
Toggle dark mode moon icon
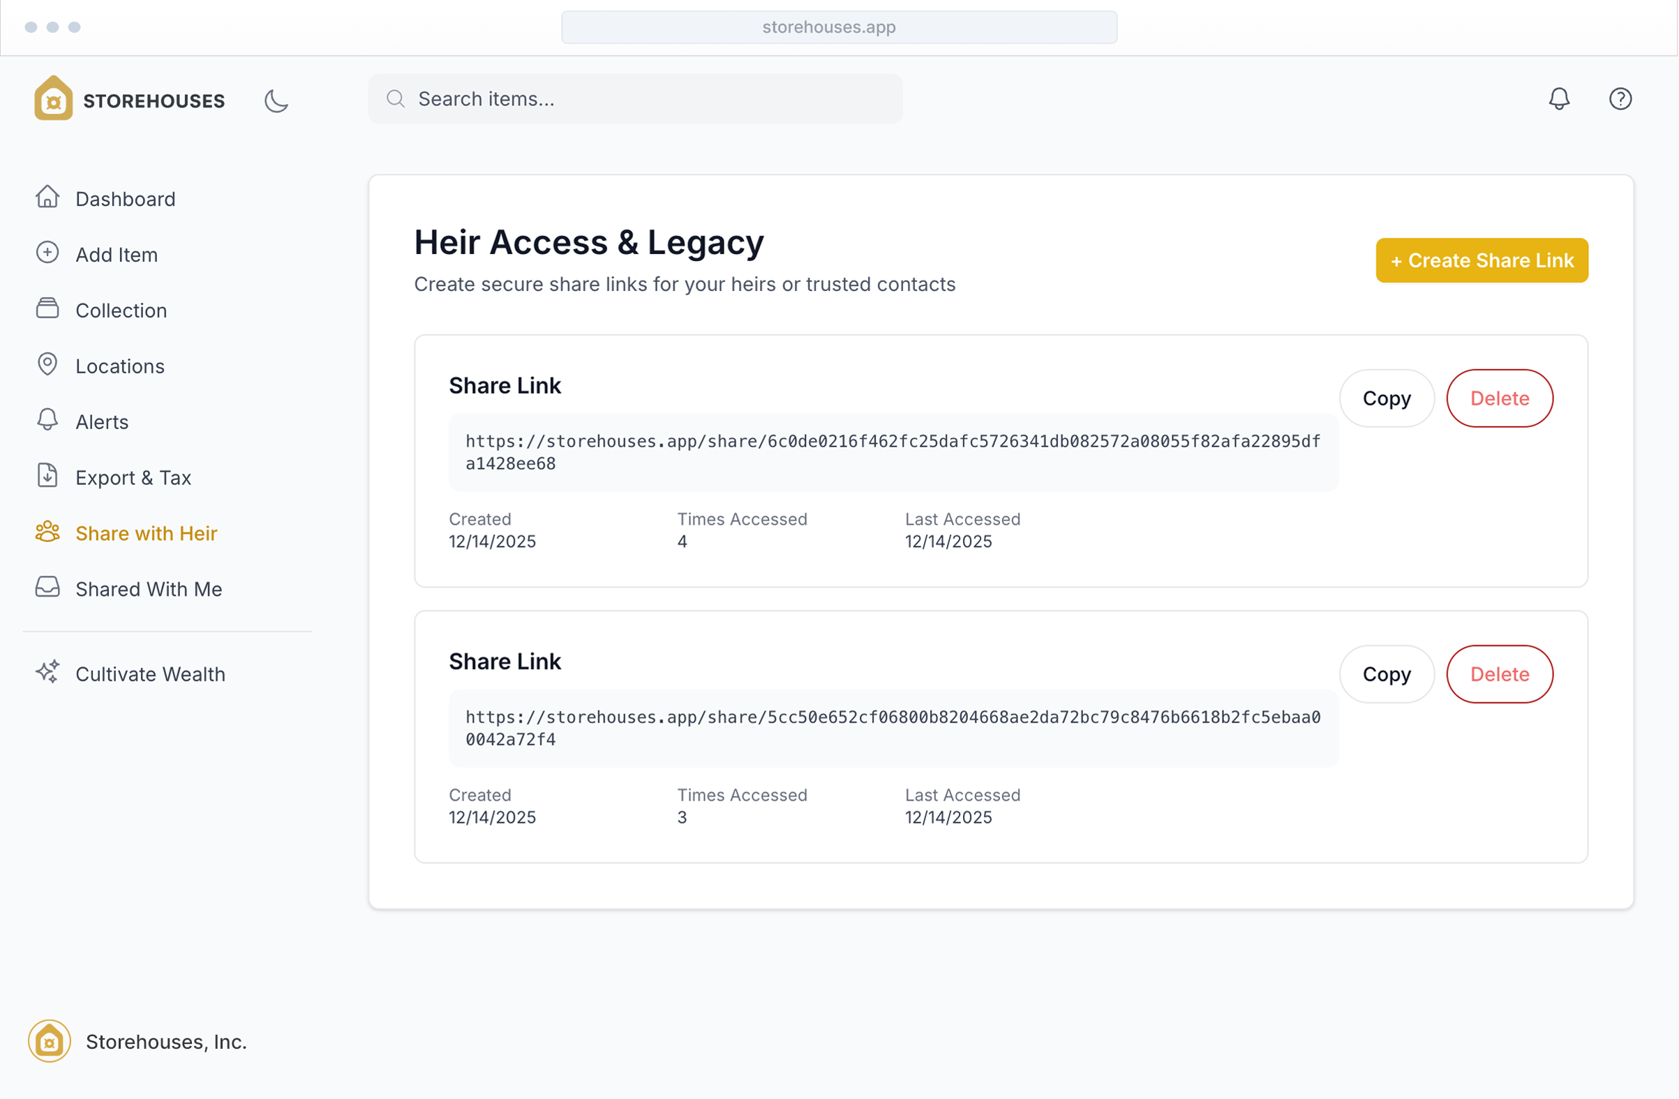coord(276,100)
